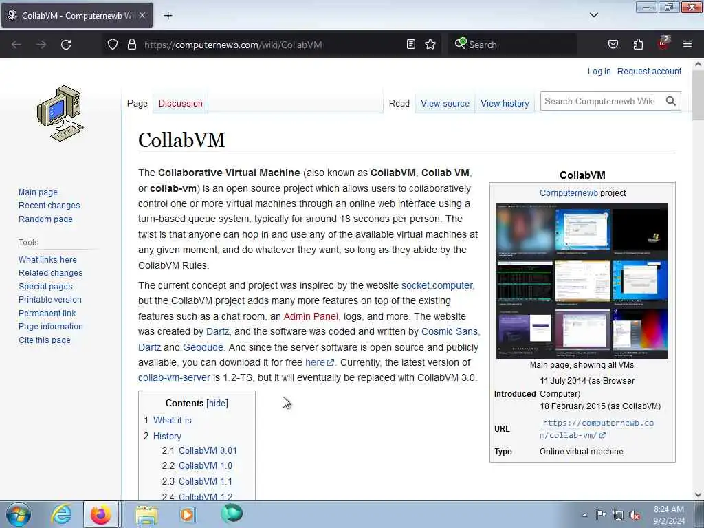This screenshot has width=704, height=528.
Task: Jump to the History section
Action: (x=167, y=436)
